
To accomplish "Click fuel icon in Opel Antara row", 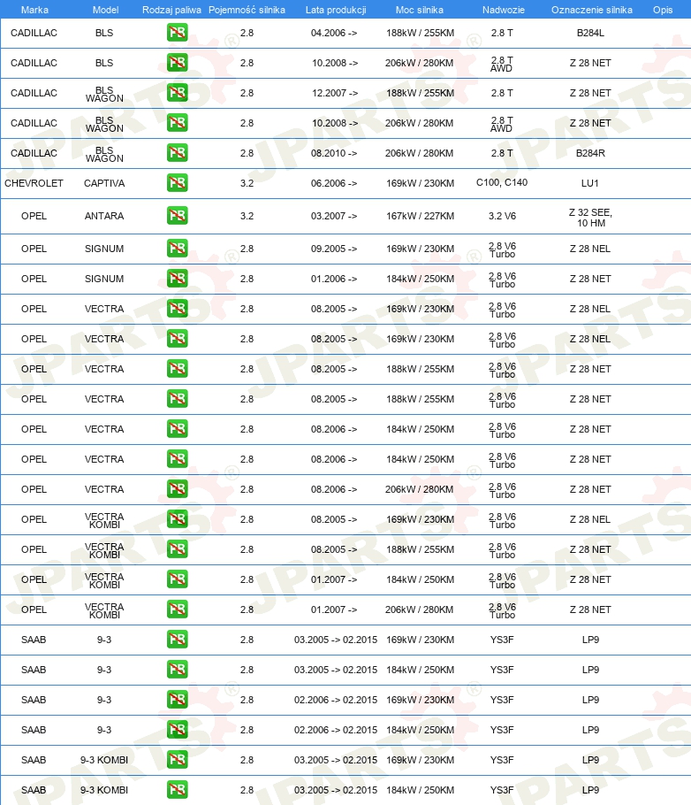I will [x=177, y=216].
